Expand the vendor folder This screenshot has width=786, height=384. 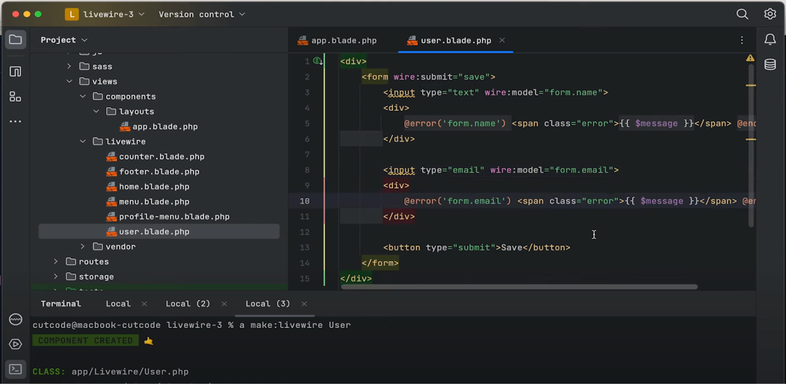click(83, 247)
